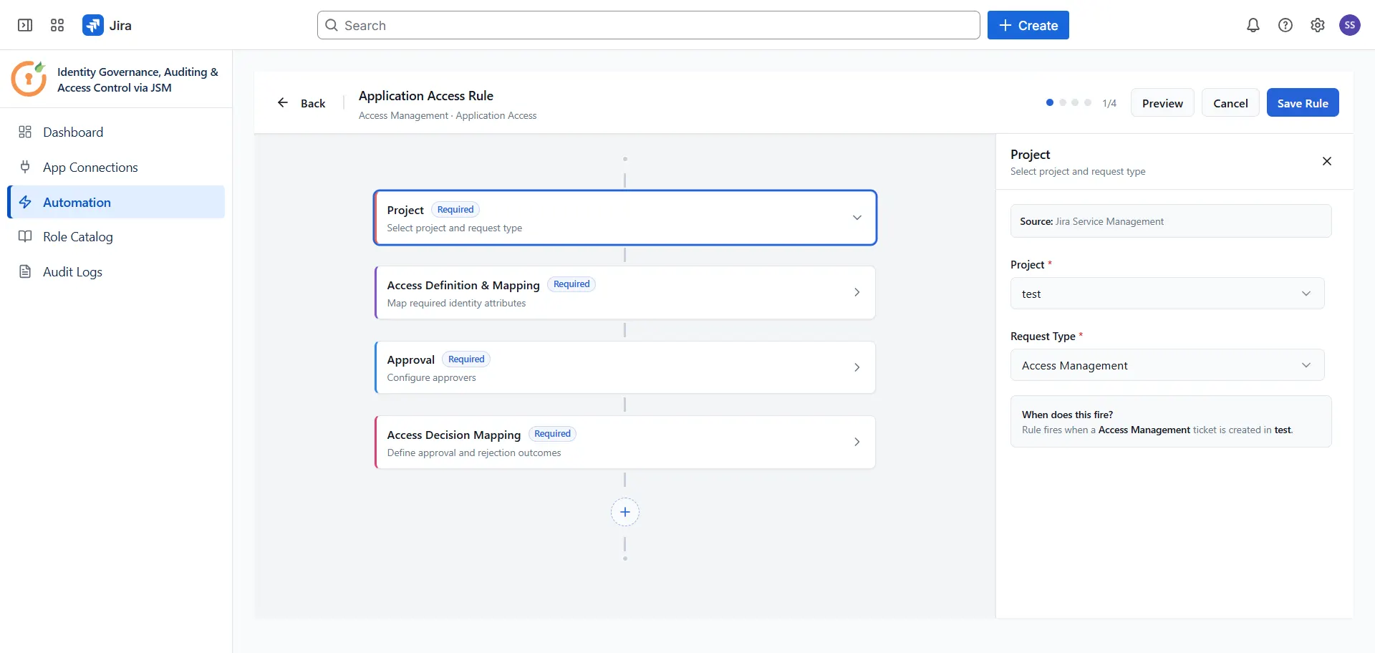Image resolution: width=1375 pixels, height=653 pixels.
Task: Open Dashboard in the sidebar
Action: coord(116,132)
